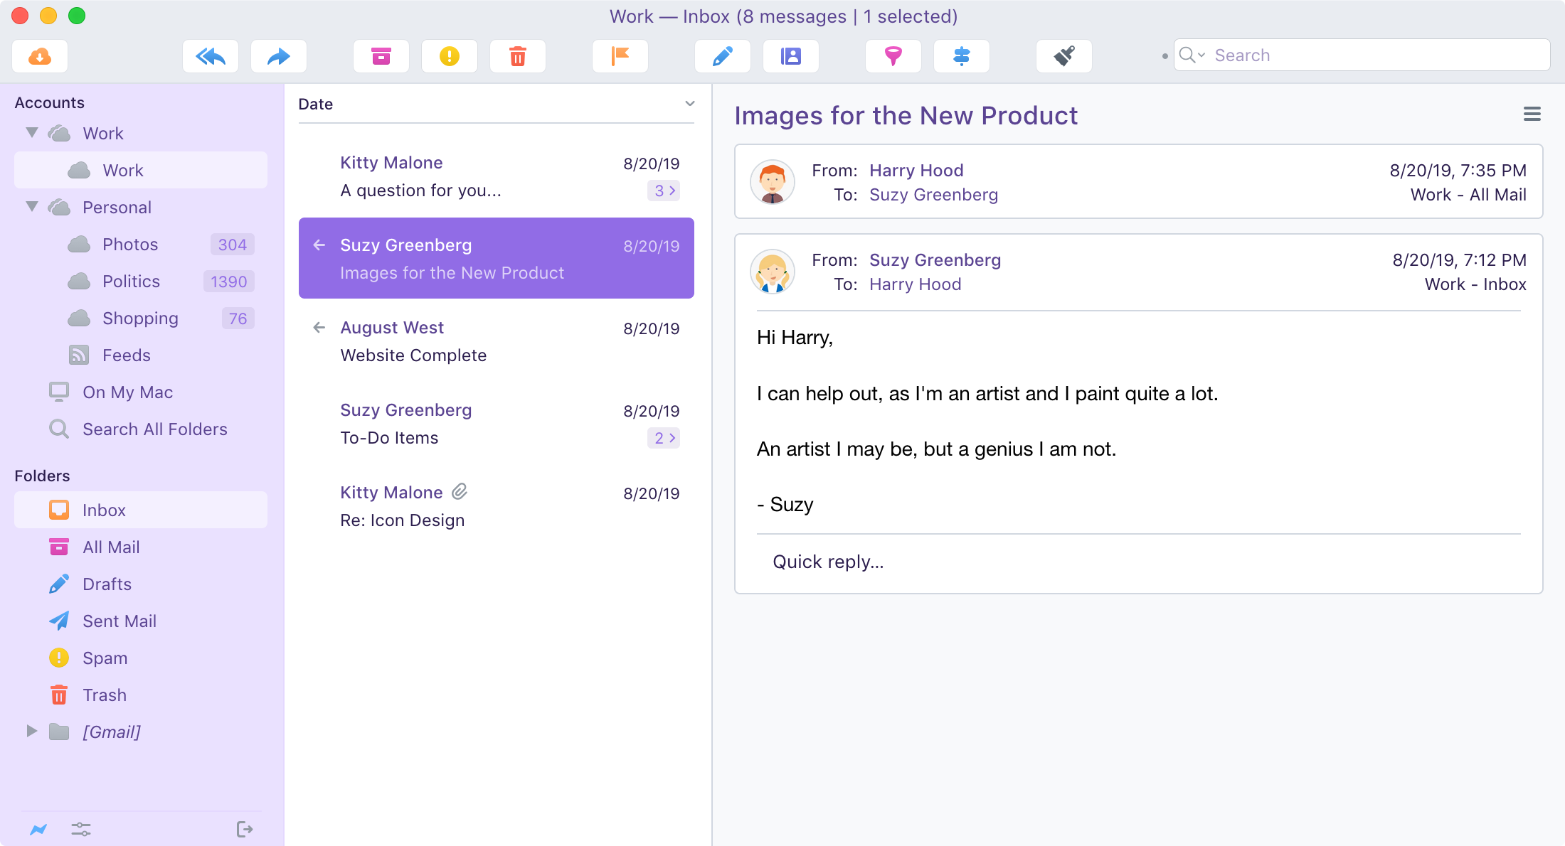The height and width of the screenshot is (846, 1565).
Task: Click the Forward arrow icon
Action: point(278,55)
